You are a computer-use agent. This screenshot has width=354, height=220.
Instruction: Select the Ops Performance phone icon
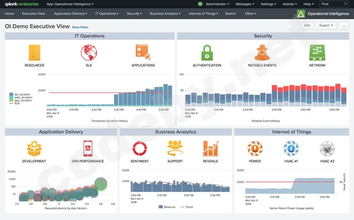click(88, 148)
